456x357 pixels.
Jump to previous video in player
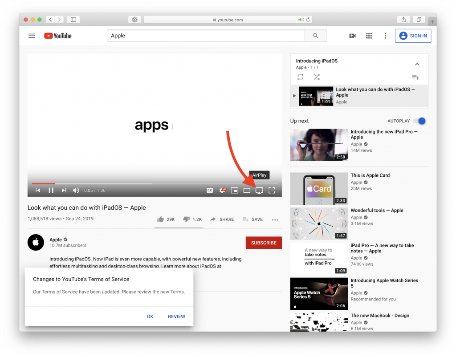click(x=38, y=191)
